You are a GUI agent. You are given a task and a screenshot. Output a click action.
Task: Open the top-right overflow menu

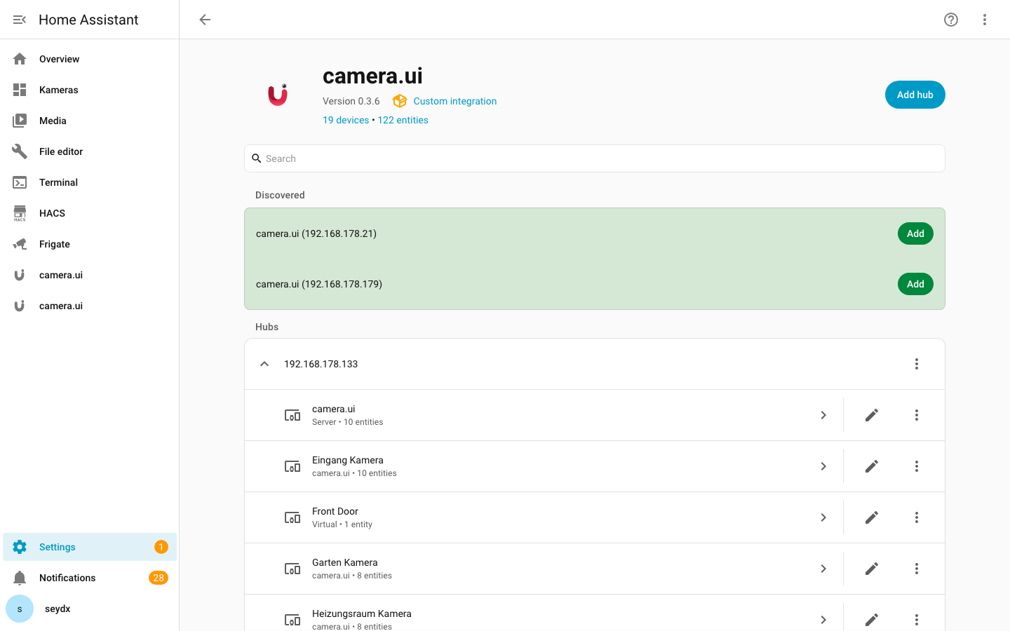(985, 20)
